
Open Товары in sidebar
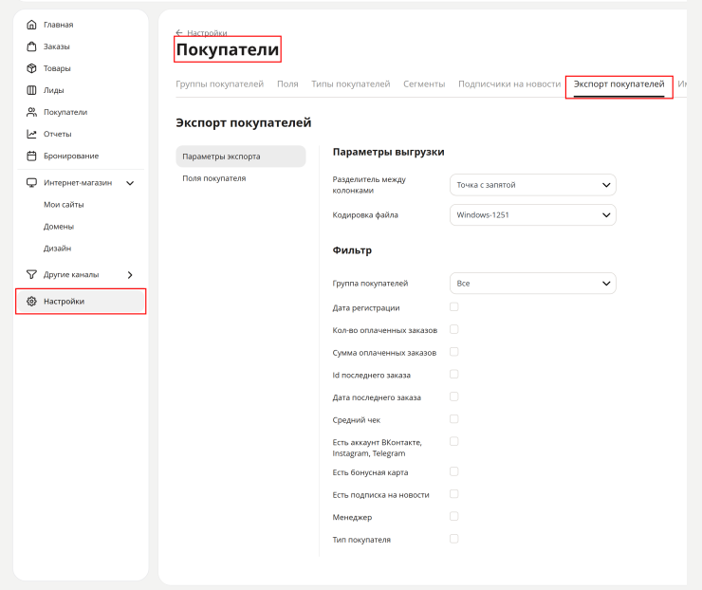[57, 68]
